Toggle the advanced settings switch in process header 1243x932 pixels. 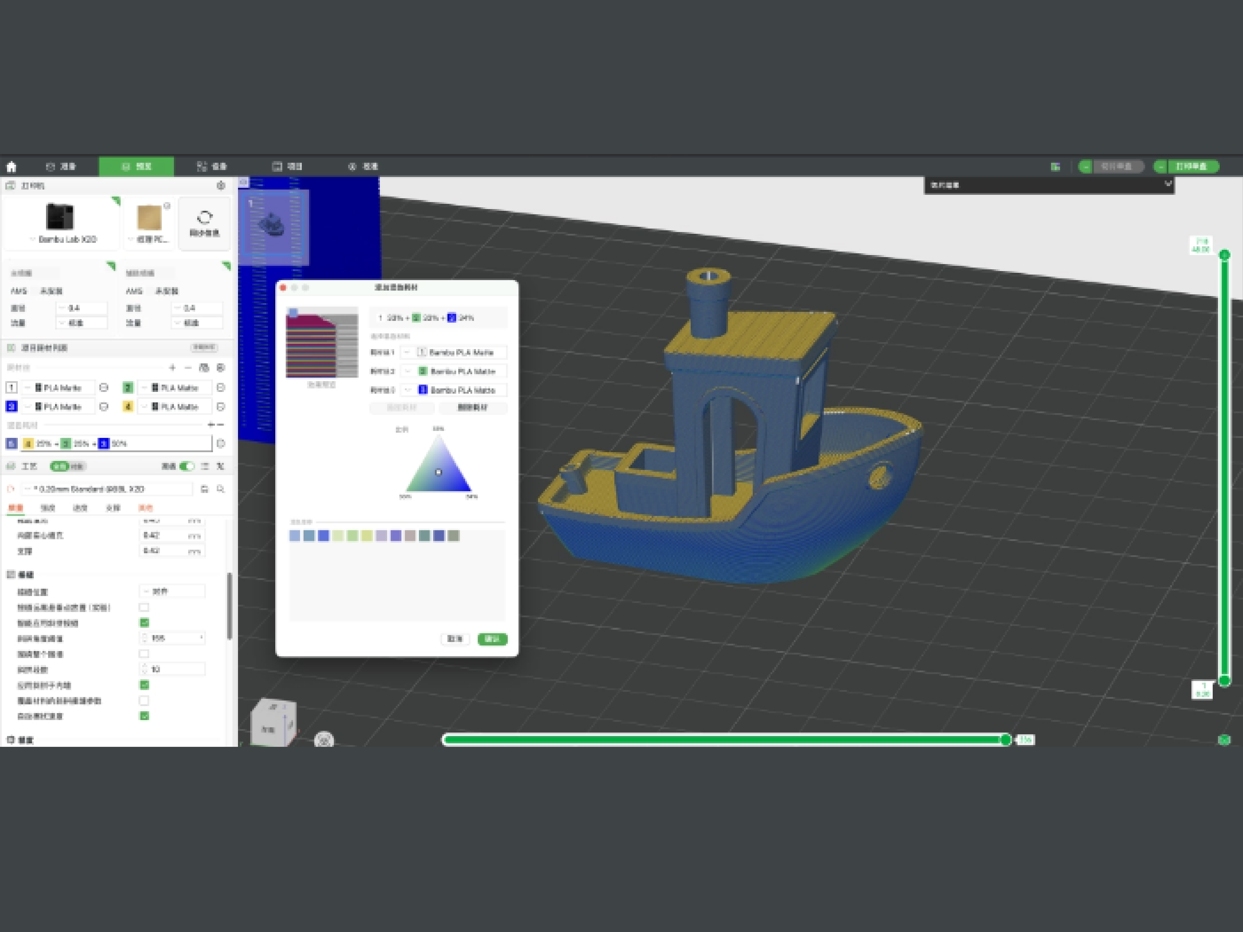[x=187, y=466]
